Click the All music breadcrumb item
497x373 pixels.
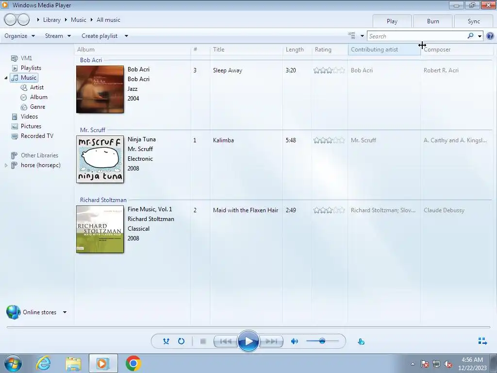coord(108,19)
